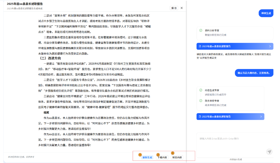The width and height of the screenshot is (280, 163).
Task: Click the paper-plane send icon
Action: pos(269,152)
